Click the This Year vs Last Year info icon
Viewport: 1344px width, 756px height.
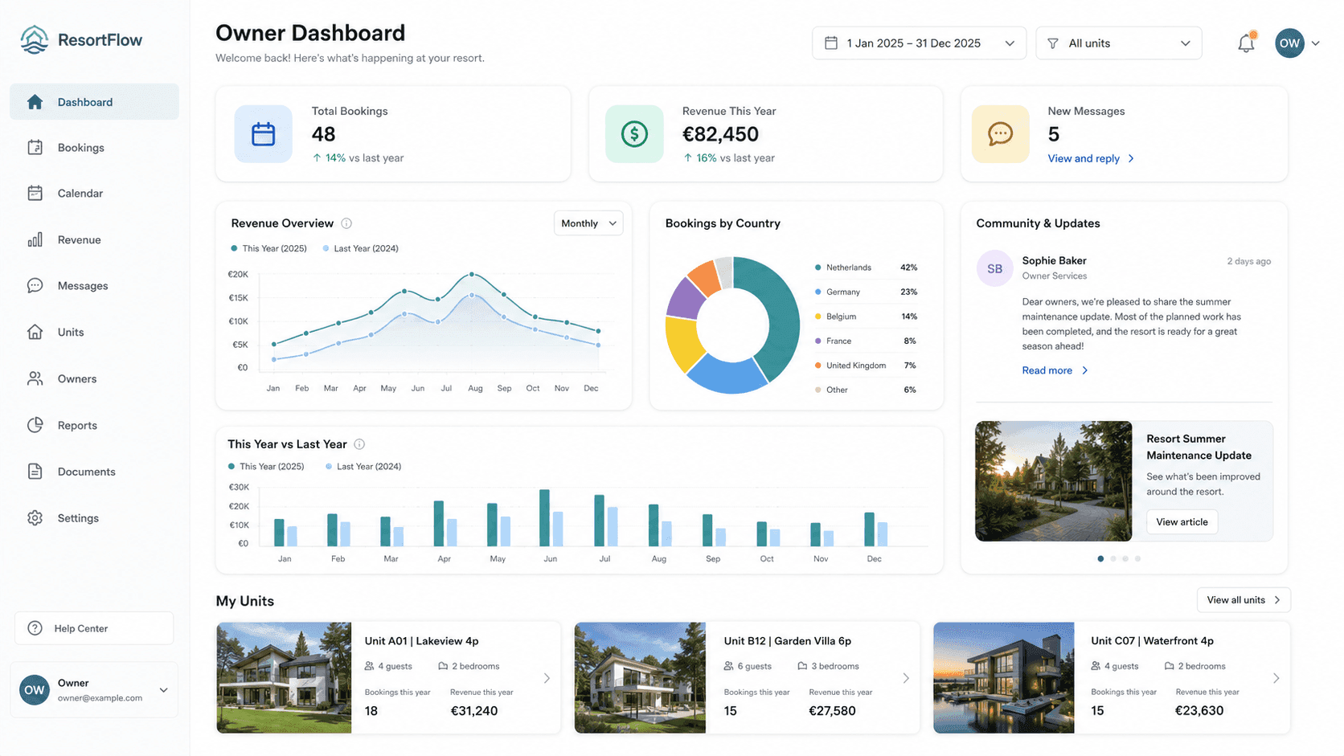359,444
